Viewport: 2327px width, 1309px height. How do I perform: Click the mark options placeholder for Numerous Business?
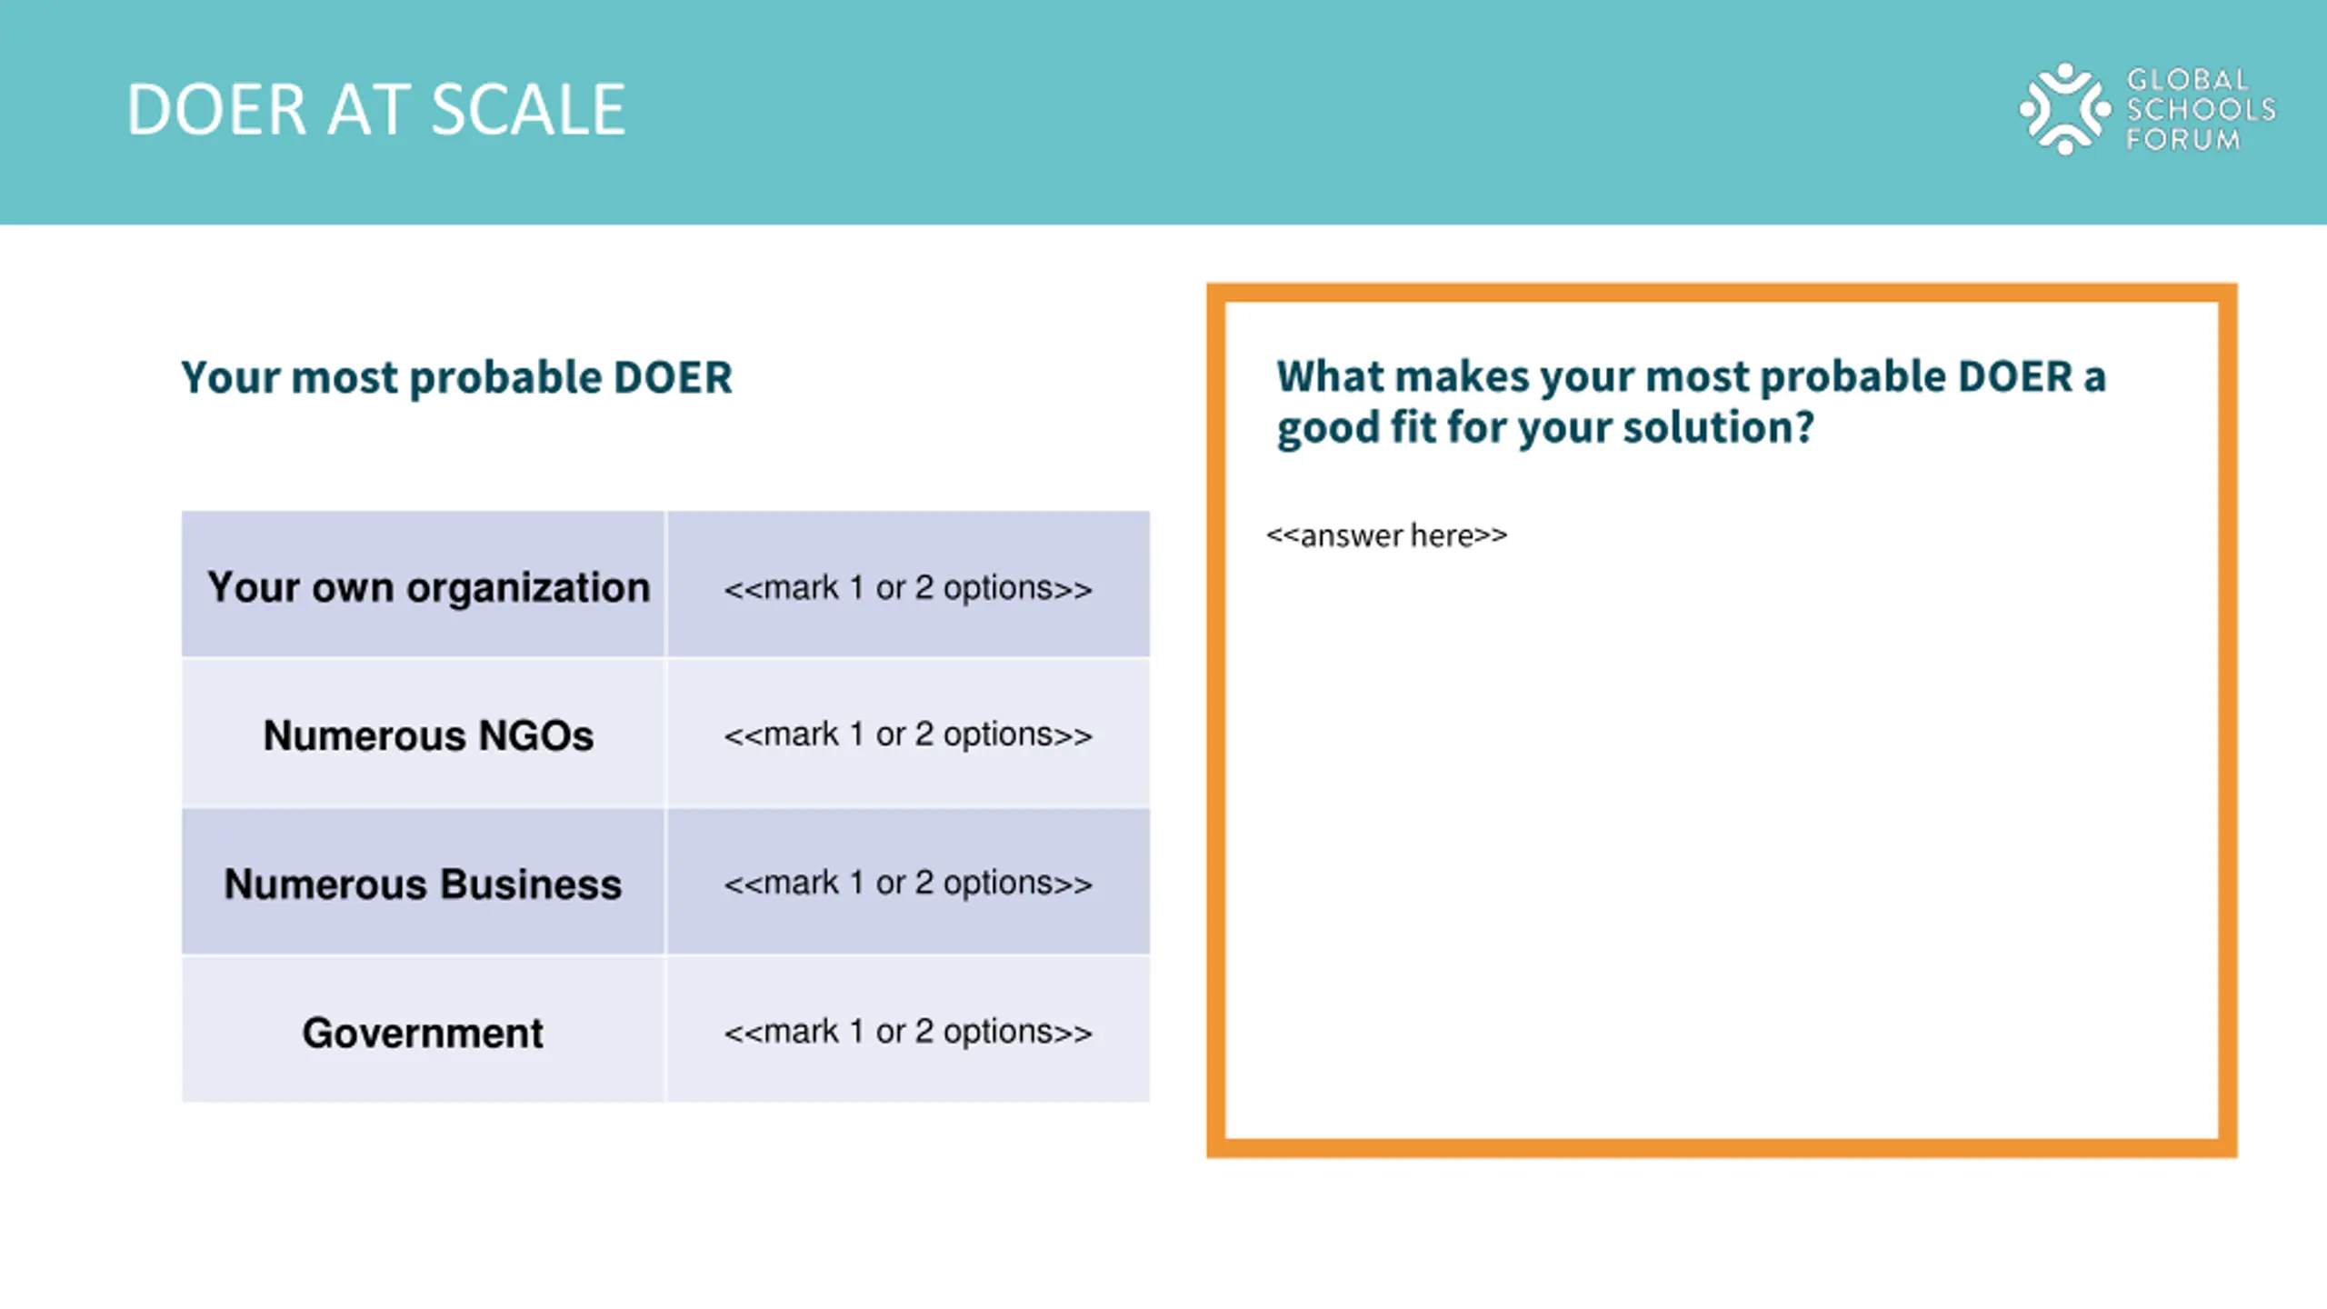[x=907, y=883]
